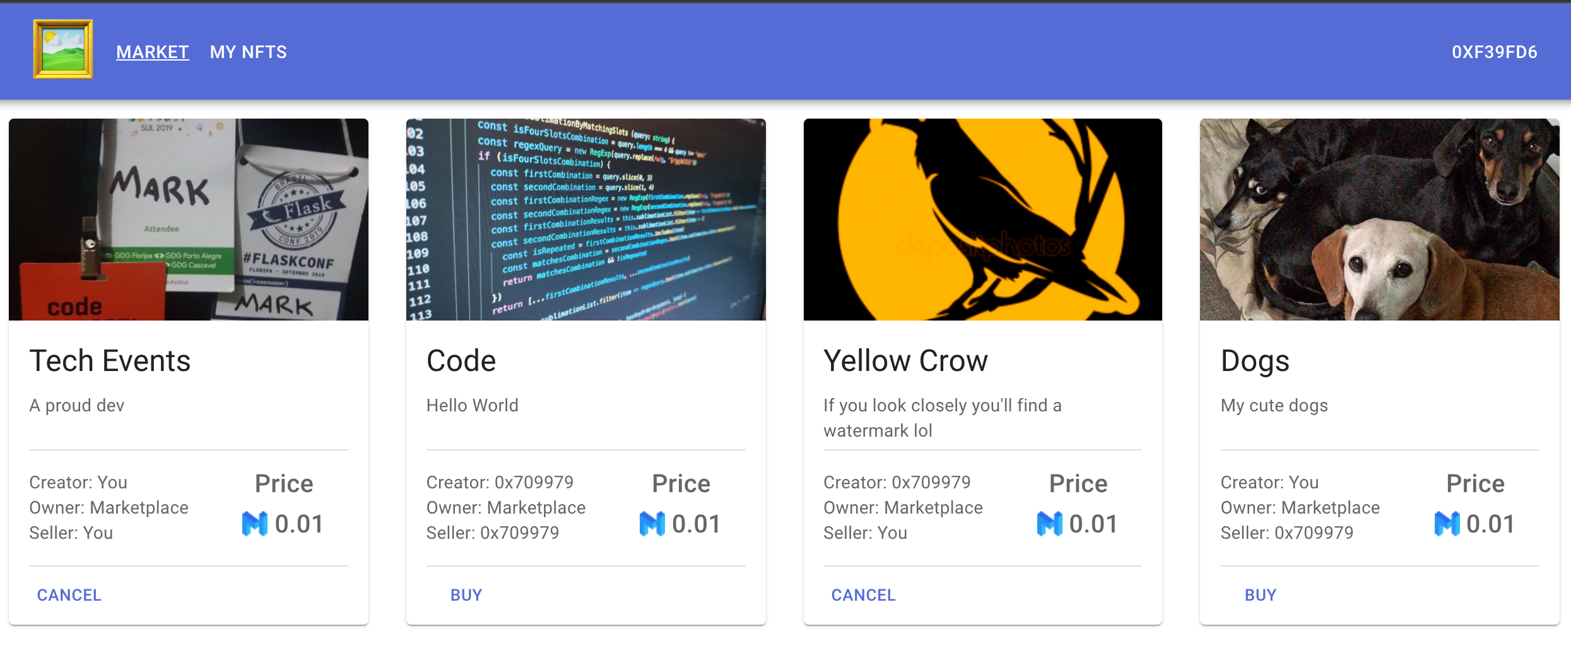Image resolution: width=1571 pixels, height=660 pixels.
Task: Buy the Code NFT
Action: pos(466,595)
